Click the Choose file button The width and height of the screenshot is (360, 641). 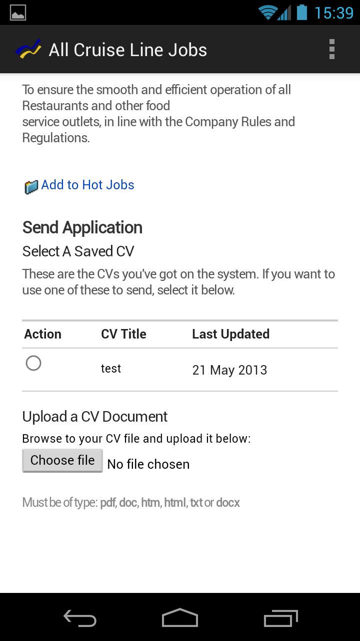pos(62,460)
